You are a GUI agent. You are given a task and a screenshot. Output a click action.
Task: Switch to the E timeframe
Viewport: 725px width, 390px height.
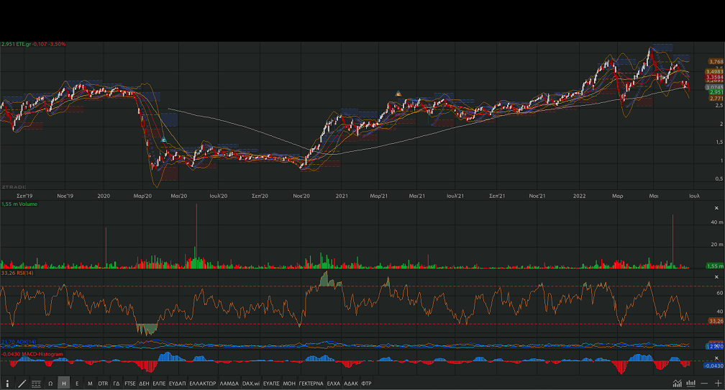tap(77, 384)
